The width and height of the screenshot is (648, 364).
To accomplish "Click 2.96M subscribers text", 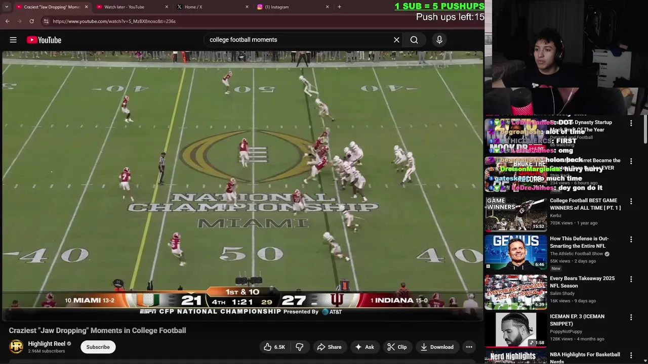I will pyautogui.click(x=47, y=351).
